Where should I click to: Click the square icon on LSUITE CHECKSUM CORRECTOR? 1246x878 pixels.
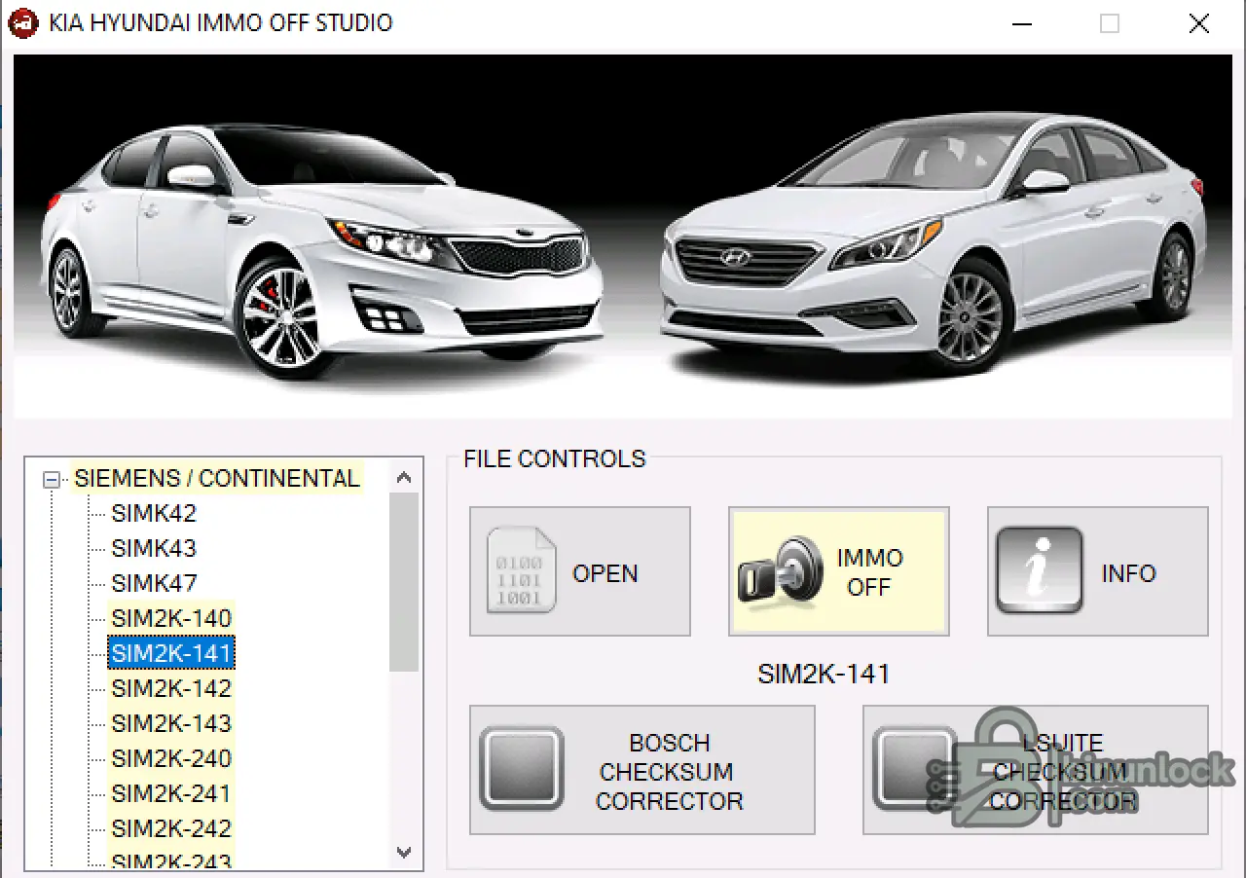(x=915, y=769)
